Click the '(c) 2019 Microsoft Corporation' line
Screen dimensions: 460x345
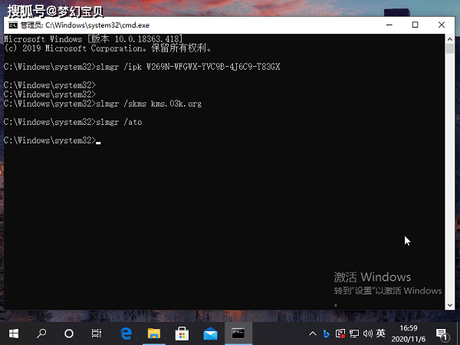pyautogui.click(x=107, y=48)
